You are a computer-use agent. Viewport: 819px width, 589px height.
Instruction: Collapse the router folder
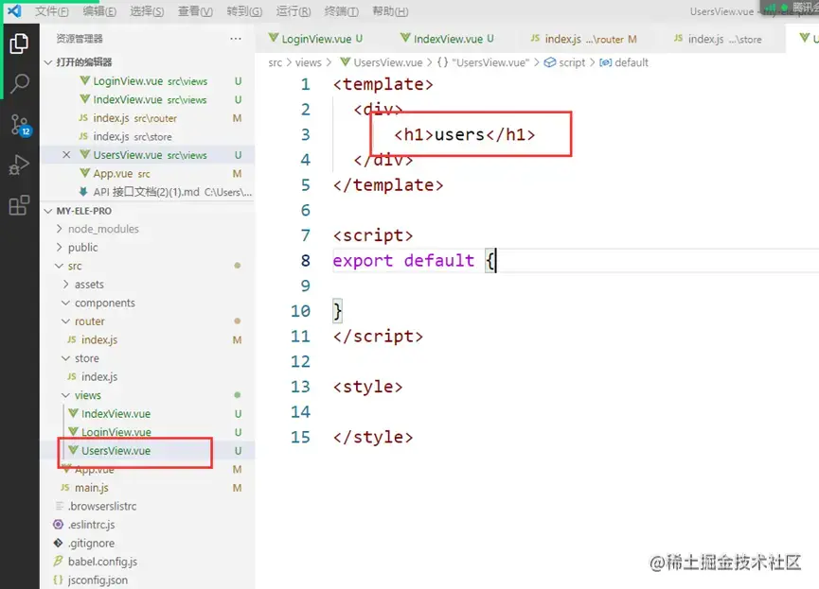(89, 321)
